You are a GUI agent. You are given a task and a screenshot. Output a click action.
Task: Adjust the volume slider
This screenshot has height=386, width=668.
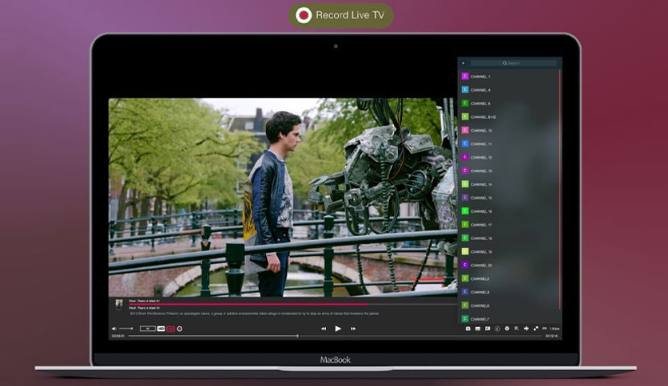pos(126,329)
